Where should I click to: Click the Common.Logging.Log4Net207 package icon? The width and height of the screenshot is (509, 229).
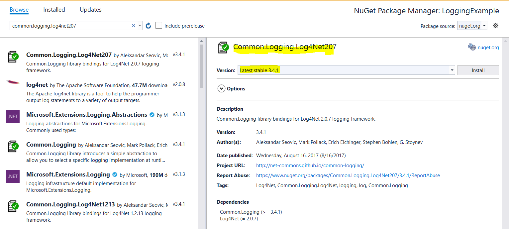[x=13, y=57]
